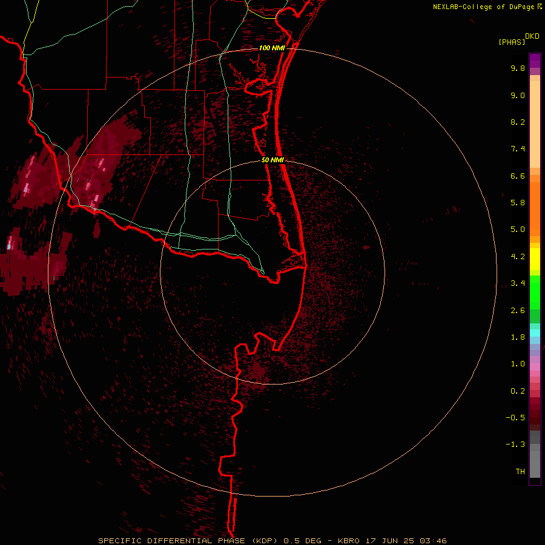Click the purple swatch atop the color bar
Viewport: 545px width, 545px height.
pyautogui.click(x=535, y=61)
